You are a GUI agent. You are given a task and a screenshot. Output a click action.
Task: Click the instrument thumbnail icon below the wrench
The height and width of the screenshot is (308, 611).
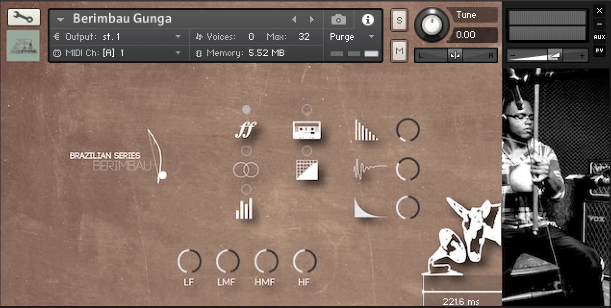(23, 46)
